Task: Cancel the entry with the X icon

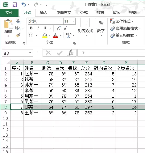Action: tap(48, 53)
